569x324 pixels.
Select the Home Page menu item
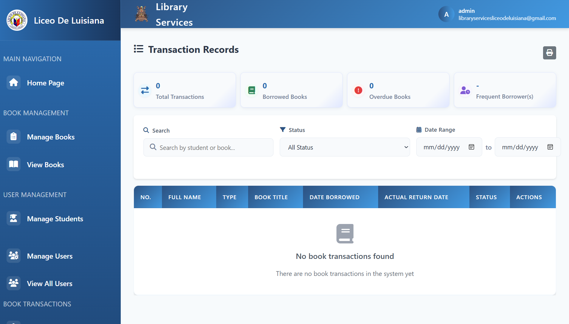point(45,83)
